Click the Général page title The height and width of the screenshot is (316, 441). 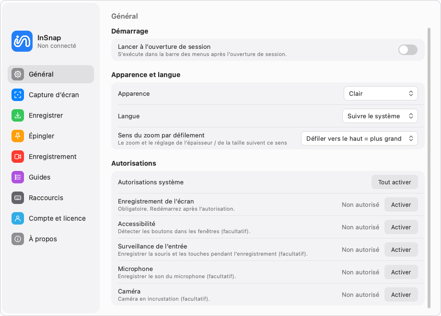(125, 16)
